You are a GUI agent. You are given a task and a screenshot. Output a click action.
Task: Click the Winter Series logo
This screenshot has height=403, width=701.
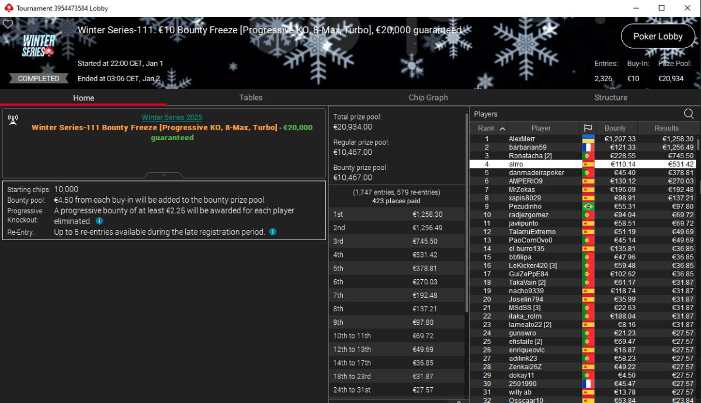pyautogui.click(x=39, y=46)
